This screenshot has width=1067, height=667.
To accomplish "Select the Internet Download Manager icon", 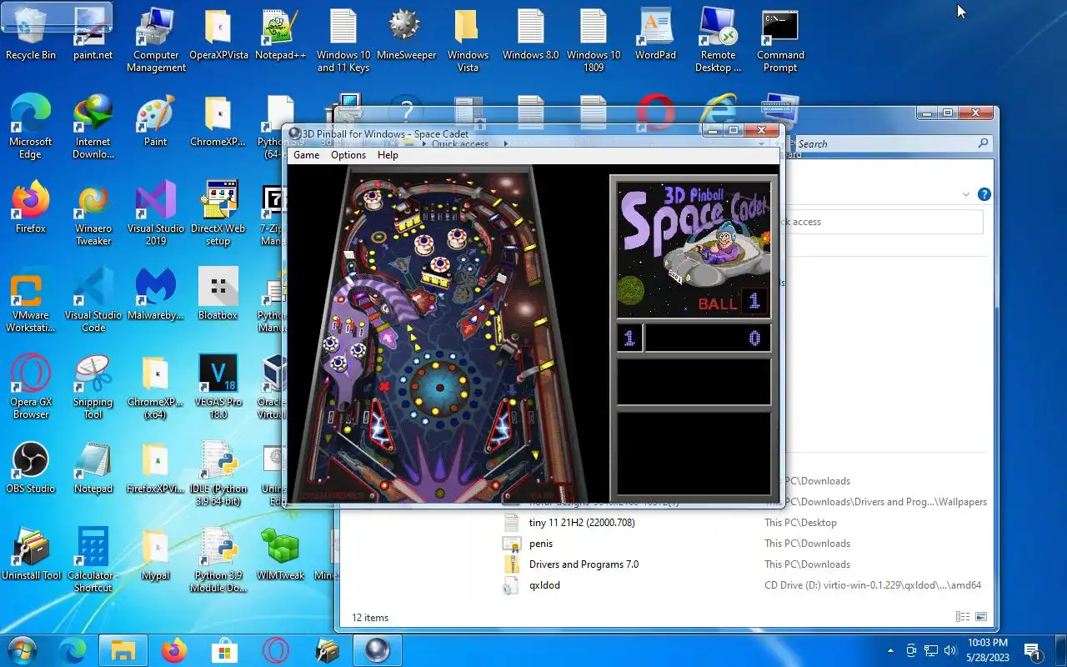I will click(93, 127).
